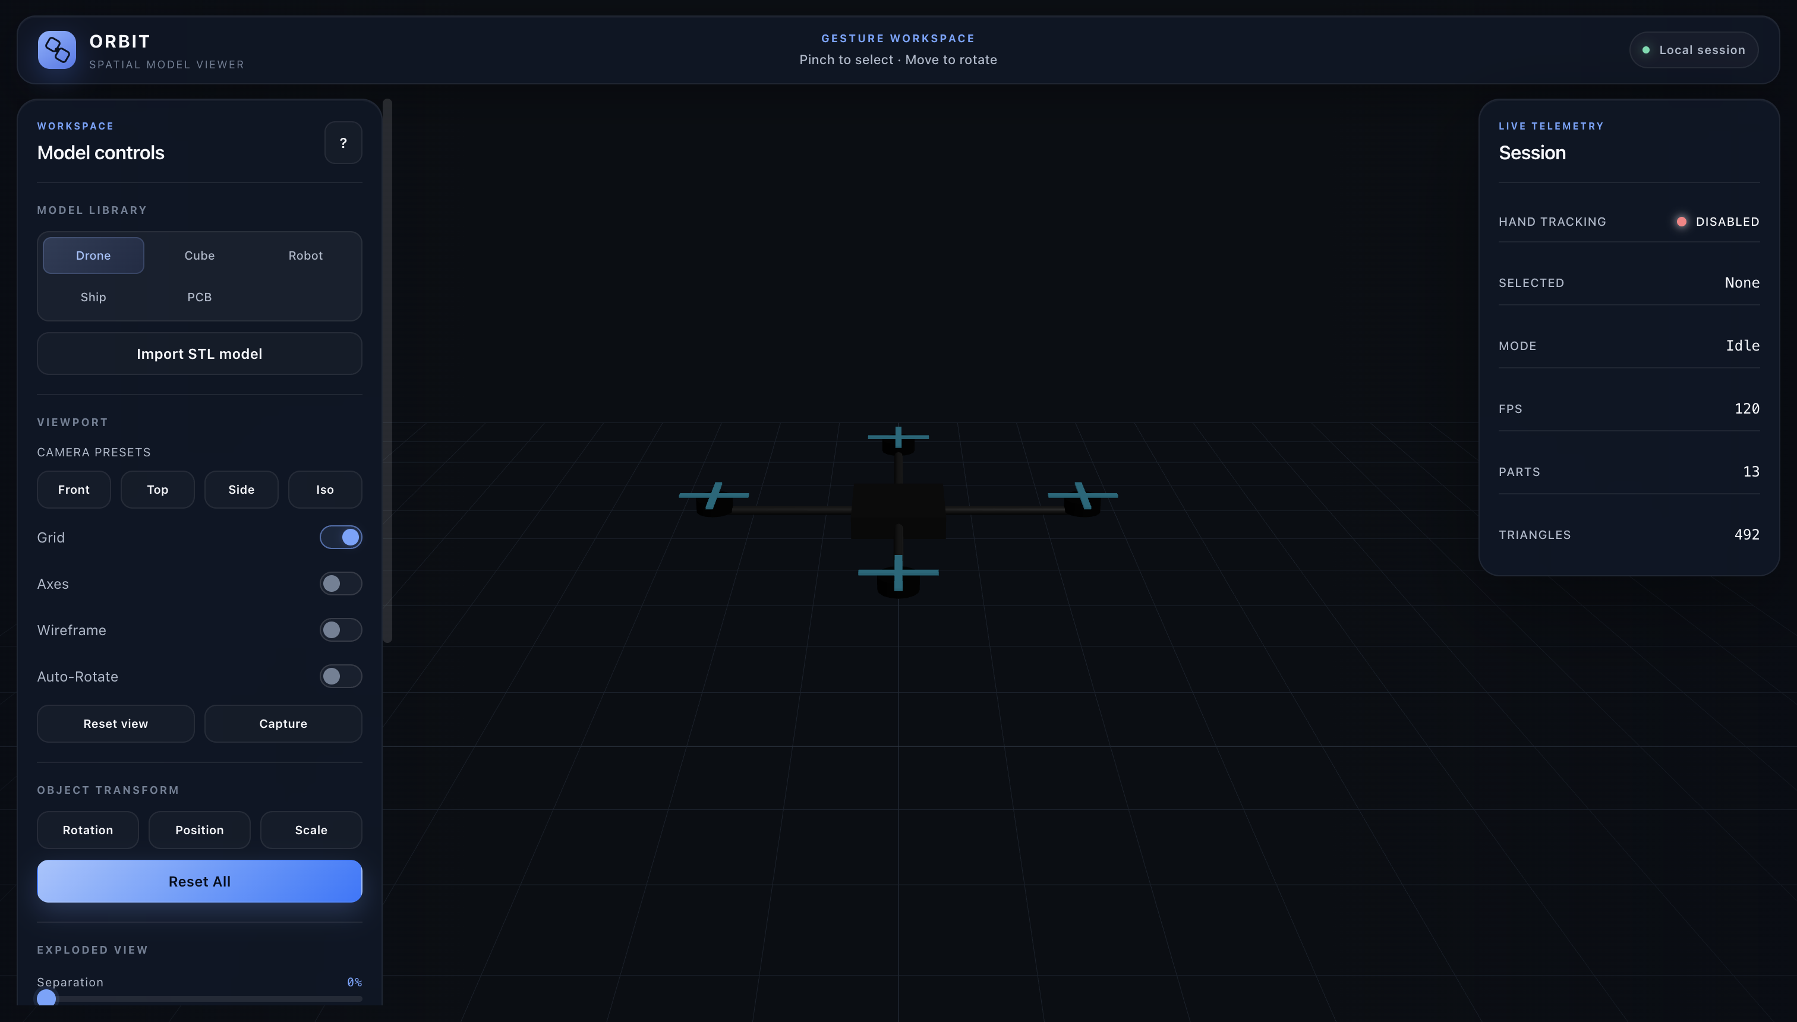This screenshot has height=1022, width=1797.
Task: Click the drone's central body in viewport
Action: (898, 510)
